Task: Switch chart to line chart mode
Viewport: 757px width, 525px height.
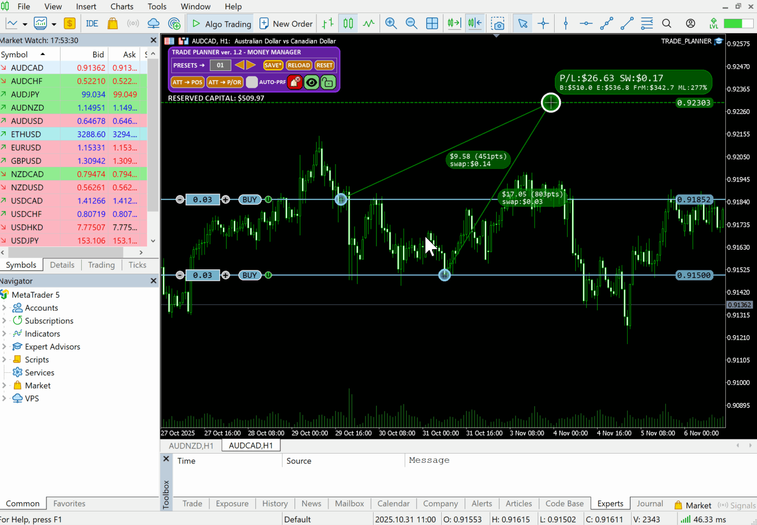Action: click(368, 23)
